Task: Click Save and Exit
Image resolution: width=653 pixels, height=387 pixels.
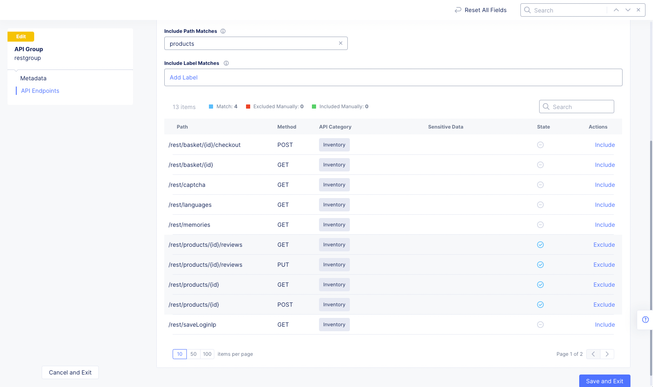Action: coord(604,381)
